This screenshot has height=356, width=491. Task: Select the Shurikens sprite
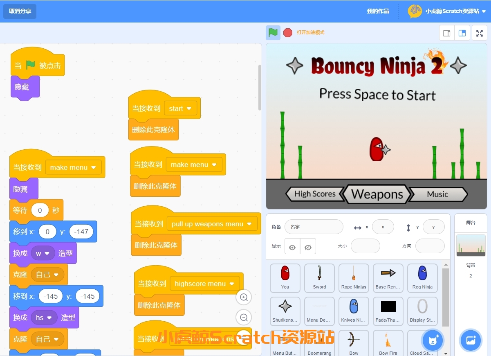[x=285, y=311]
